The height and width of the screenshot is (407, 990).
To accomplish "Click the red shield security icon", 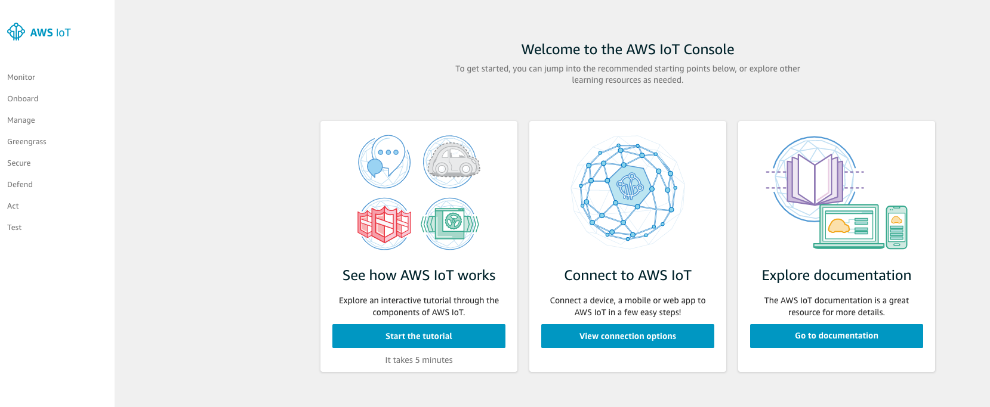I will point(384,224).
